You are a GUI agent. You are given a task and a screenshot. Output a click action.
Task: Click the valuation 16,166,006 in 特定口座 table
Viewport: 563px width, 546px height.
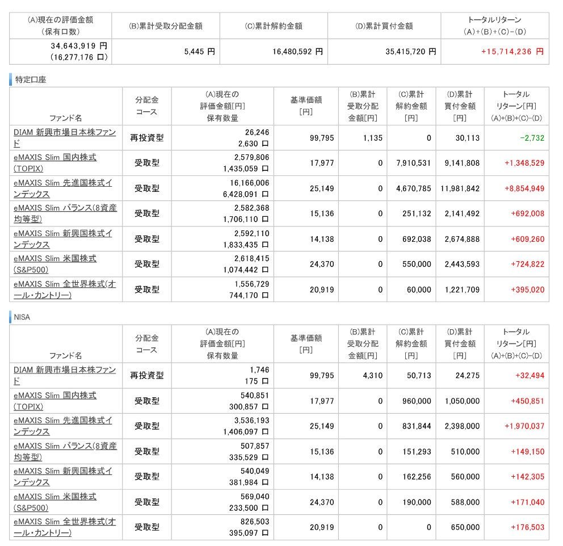pyautogui.click(x=250, y=183)
